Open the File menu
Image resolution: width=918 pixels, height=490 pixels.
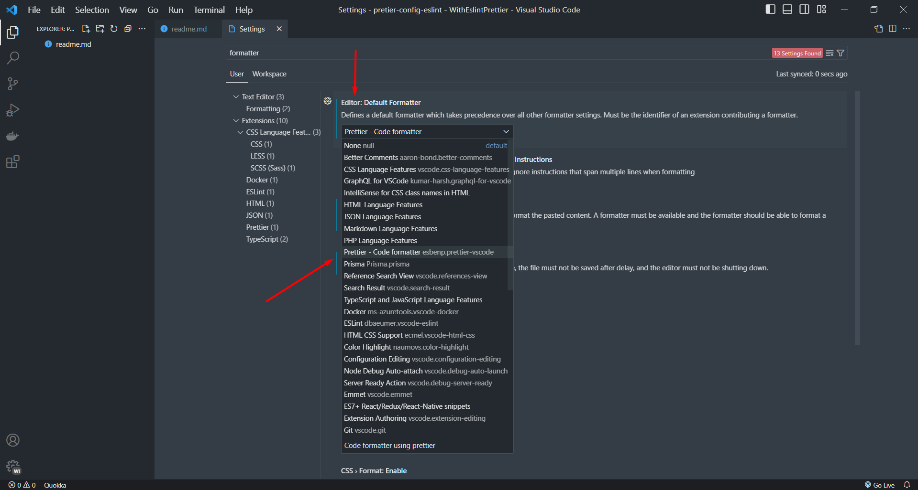pos(34,10)
